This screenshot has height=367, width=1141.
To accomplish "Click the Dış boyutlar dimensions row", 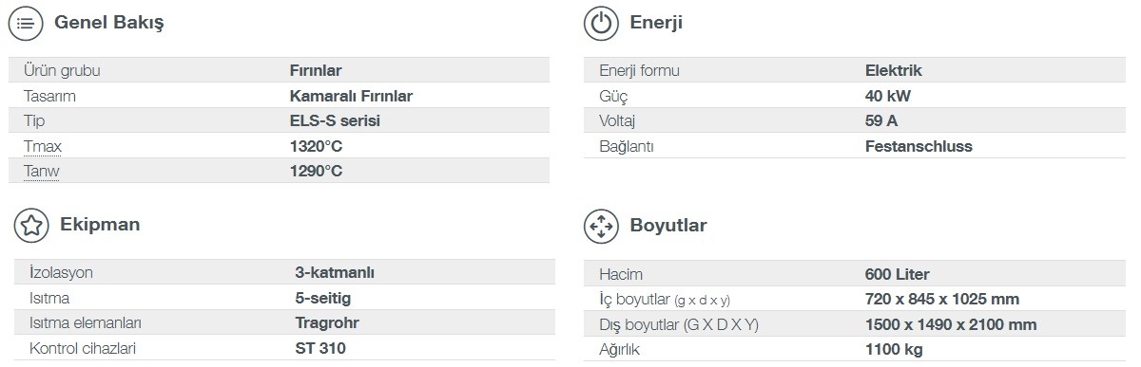I will 856,324.
